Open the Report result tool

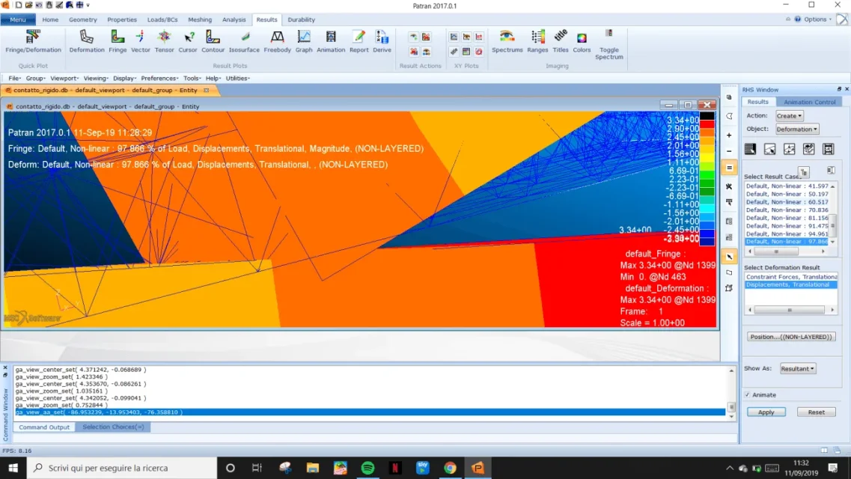coord(359,42)
